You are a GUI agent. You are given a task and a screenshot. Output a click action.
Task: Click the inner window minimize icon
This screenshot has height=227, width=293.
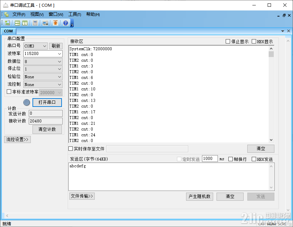pyautogui.click(x=278, y=16)
